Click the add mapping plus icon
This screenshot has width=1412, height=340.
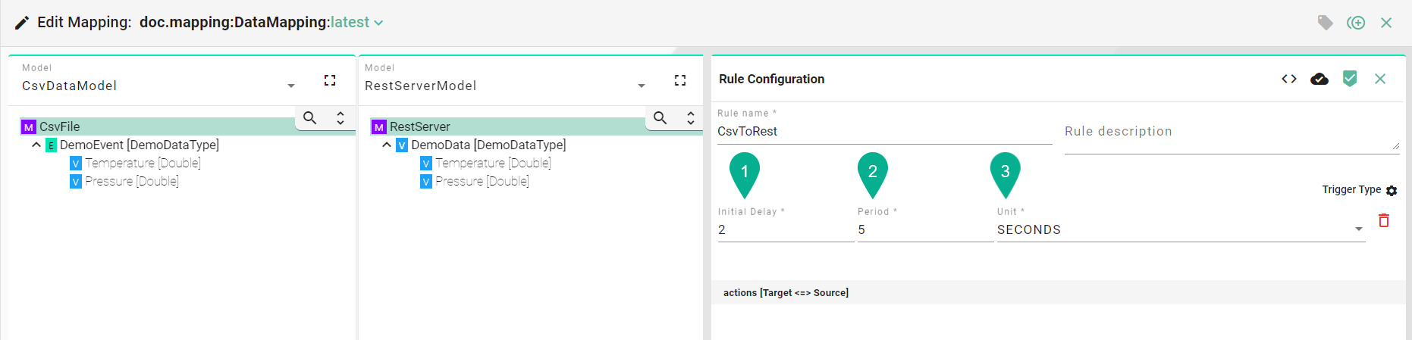click(1356, 23)
